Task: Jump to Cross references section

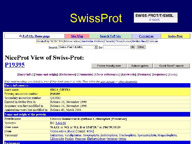Action: 107,74
